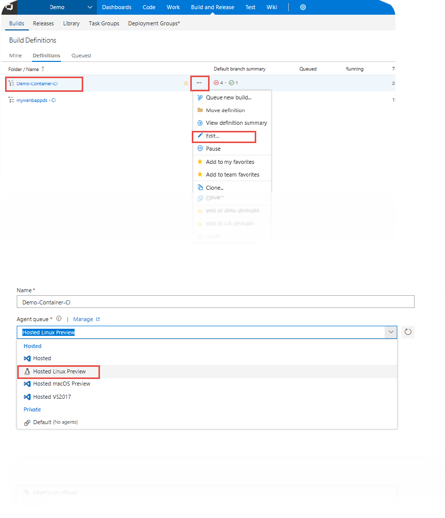Open the Agent queue dropdown arrow
Image resolution: width=445 pixels, height=518 pixels.
pos(391,332)
